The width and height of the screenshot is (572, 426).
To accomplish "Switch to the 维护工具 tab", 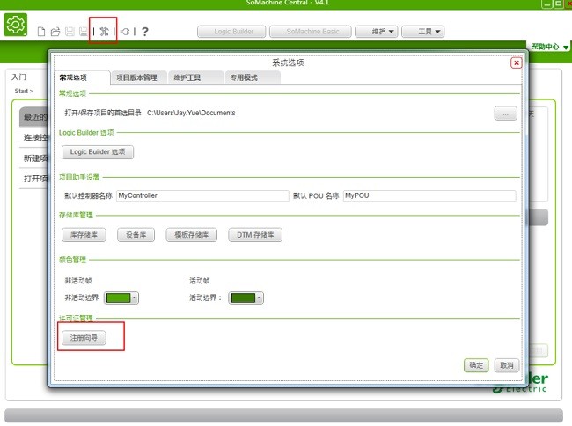I will (x=196, y=77).
